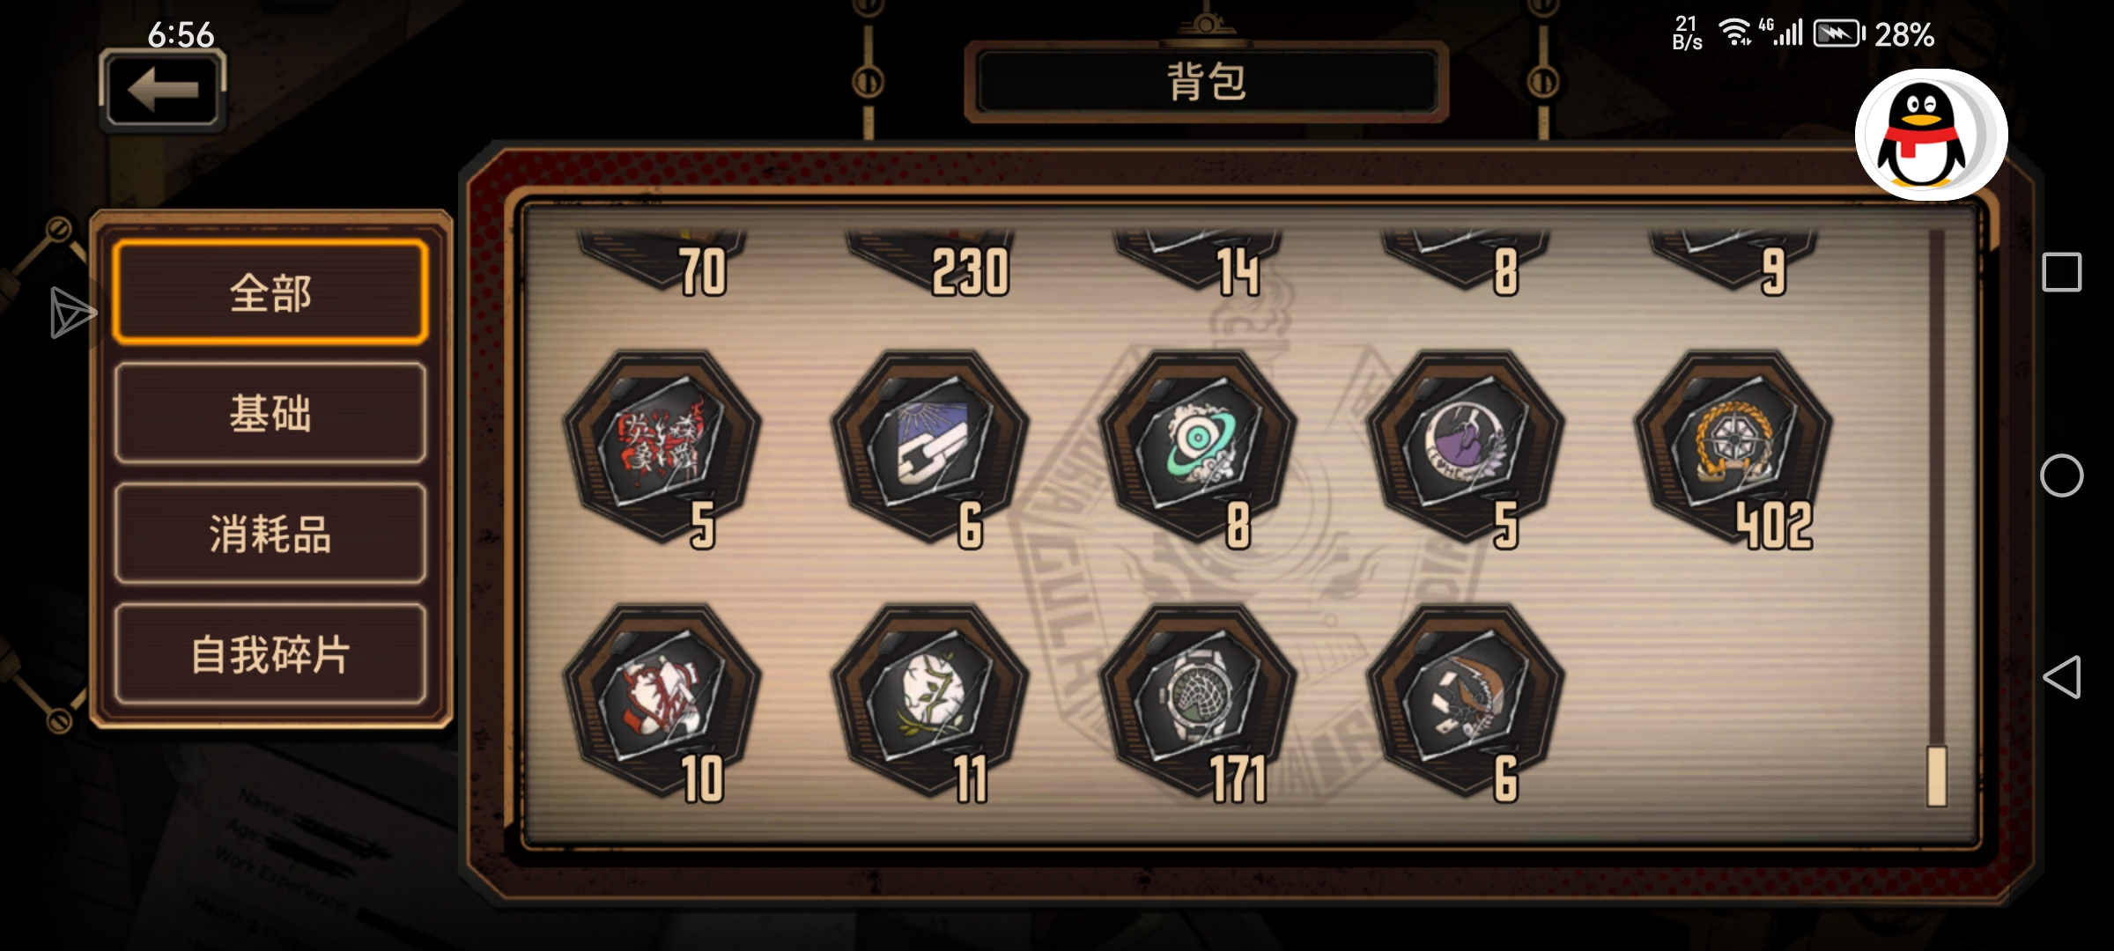Select the purple moon emblem item
Image resolution: width=2114 pixels, height=951 pixels.
coord(1466,447)
